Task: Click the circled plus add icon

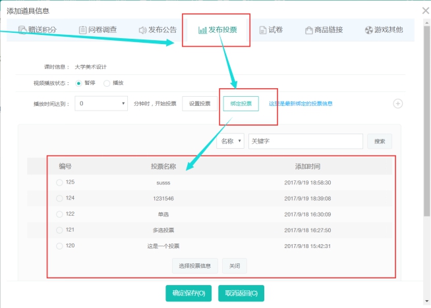Action: (398, 104)
